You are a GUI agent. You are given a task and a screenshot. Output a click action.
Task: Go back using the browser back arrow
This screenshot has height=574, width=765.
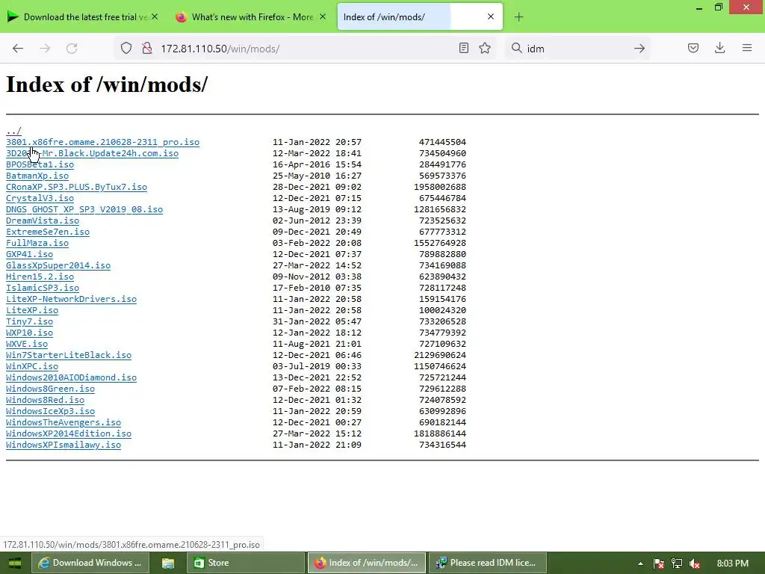tap(18, 49)
